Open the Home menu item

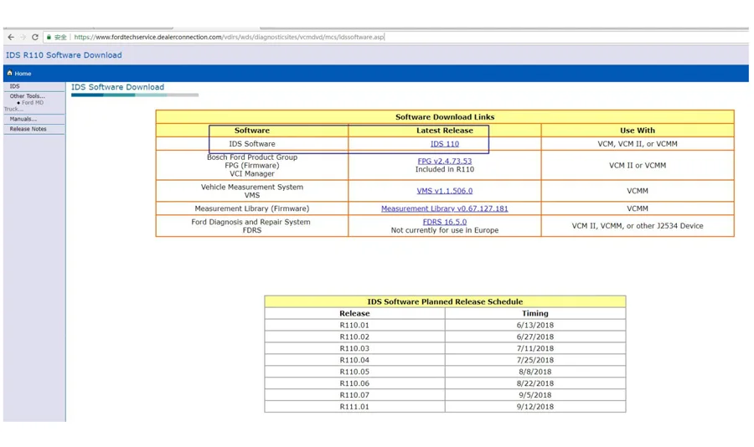(23, 74)
